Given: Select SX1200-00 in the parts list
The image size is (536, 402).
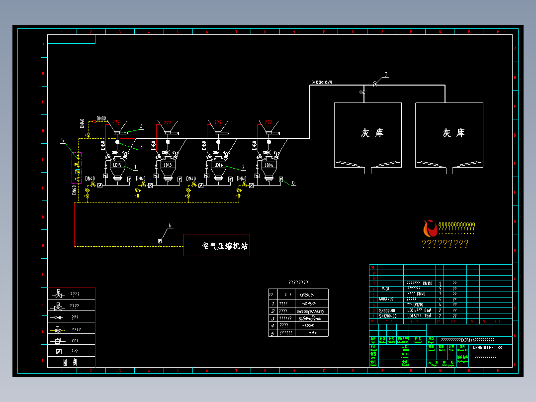Looking at the screenshot, I should 388,316.
